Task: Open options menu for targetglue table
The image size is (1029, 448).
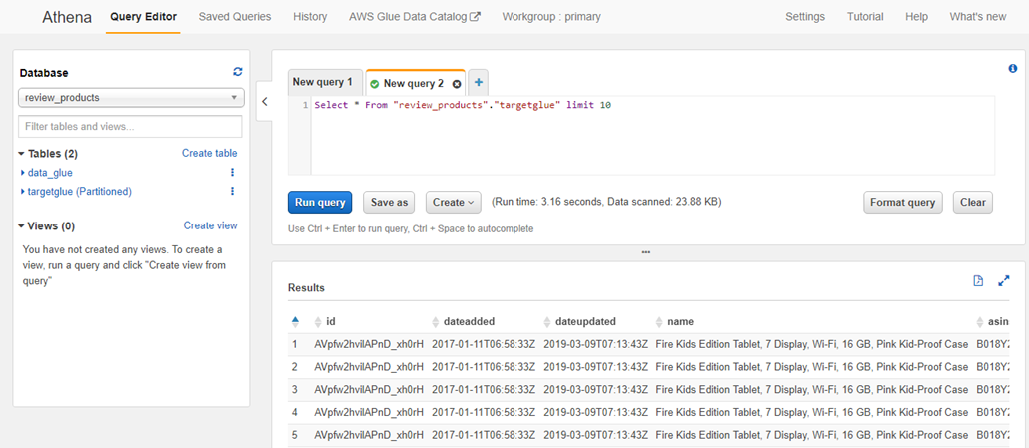Action: (x=232, y=191)
